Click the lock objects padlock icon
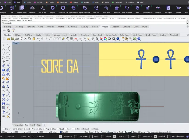189x140 pixels. click(97, 39)
